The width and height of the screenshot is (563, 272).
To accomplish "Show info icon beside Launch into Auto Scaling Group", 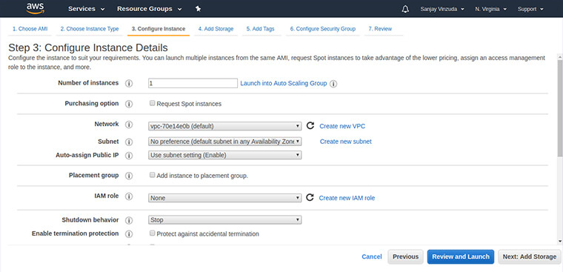I will coord(333,84).
